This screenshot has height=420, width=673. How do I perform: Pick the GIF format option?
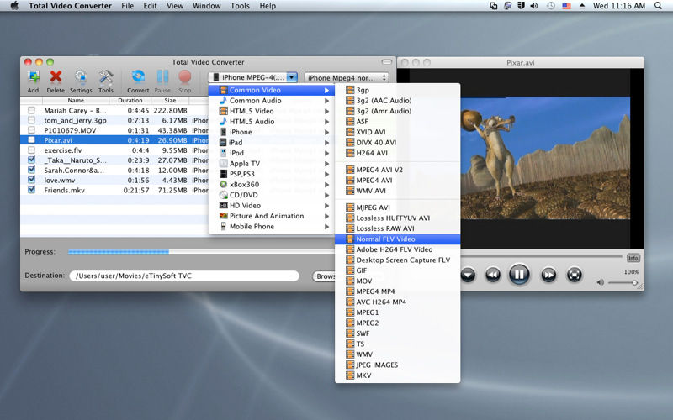(x=397, y=270)
